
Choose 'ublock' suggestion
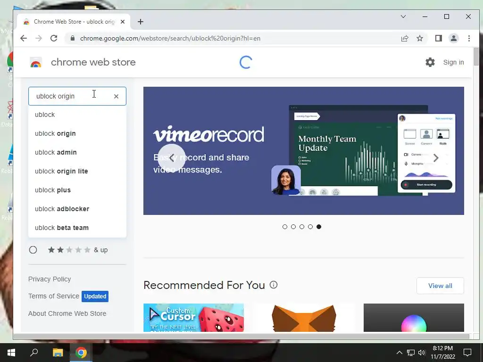77,115
